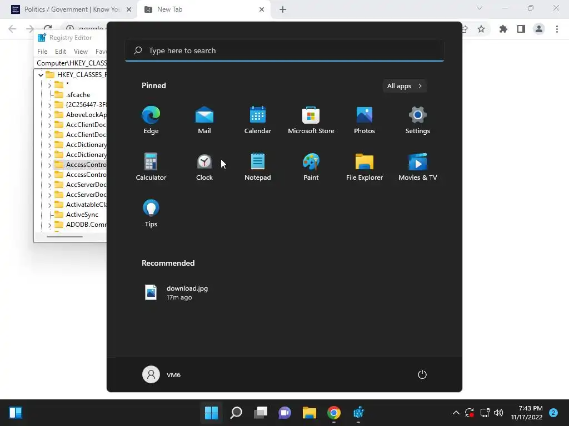
Task: Open File Explorer from the taskbar
Action: tap(309, 413)
